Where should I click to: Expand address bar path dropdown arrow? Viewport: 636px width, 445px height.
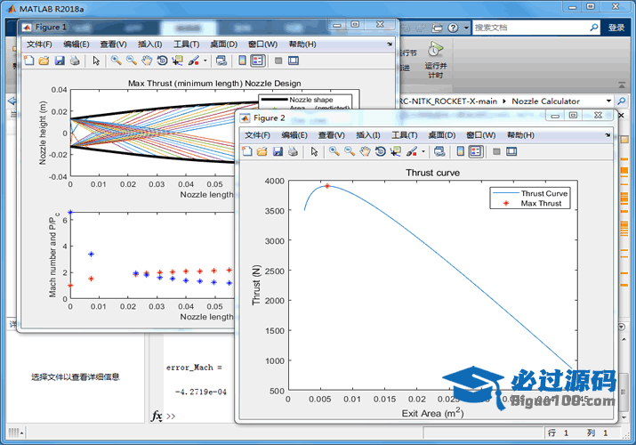(x=608, y=101)
